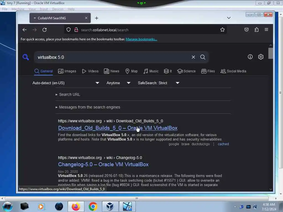This screenshot has width=283, height=212.
Task: Click tiny 7 VM taskbar button
Action: [x=127, y=206]
